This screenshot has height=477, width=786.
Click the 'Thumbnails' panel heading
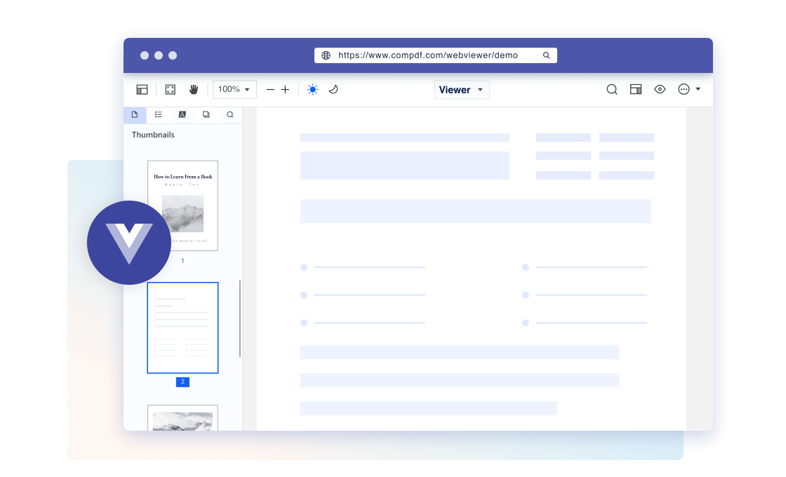point(153,135)
